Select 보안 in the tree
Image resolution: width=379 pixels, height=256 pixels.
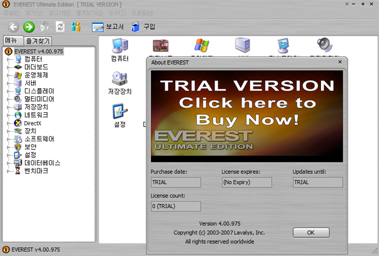[30, 147]
